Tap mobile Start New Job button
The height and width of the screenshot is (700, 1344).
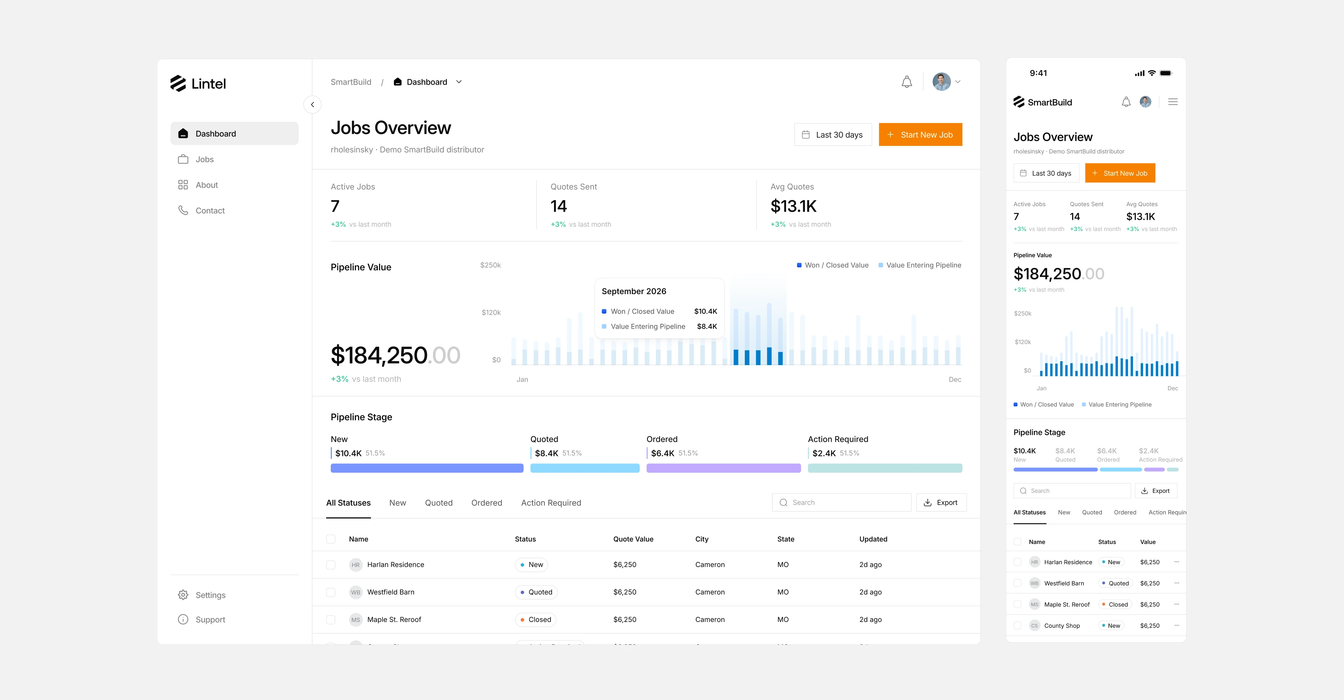[1120, 173]
